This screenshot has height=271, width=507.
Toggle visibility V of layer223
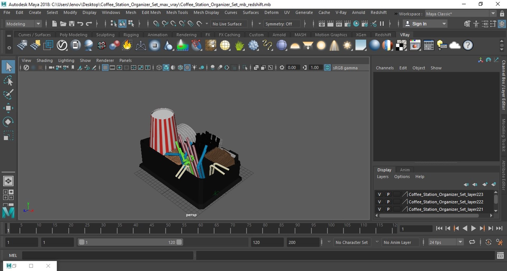379,194
